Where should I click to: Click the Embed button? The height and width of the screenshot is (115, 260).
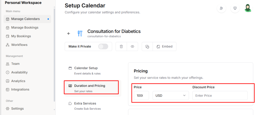point(165,47)
